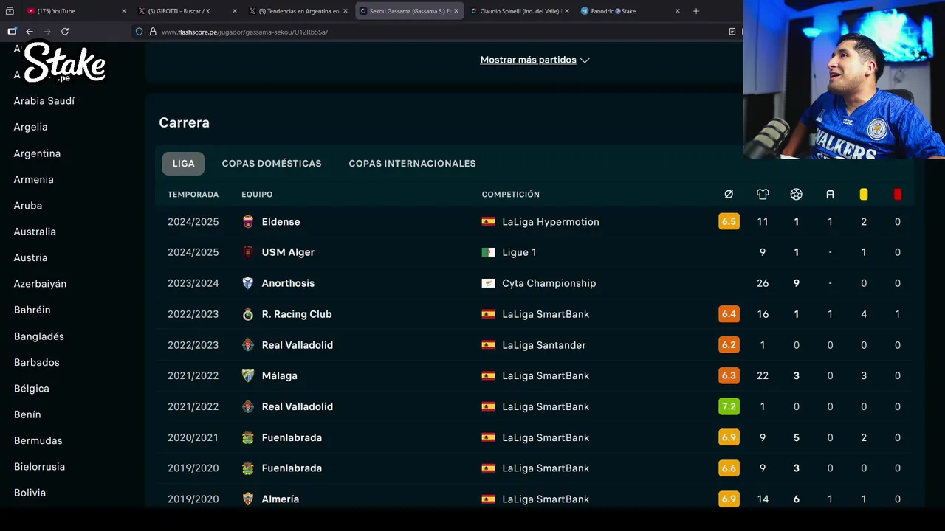The width and height of the screenshot is (945, 531).
Task: Select the LIGA tab
Action: (x=184, y=164)
